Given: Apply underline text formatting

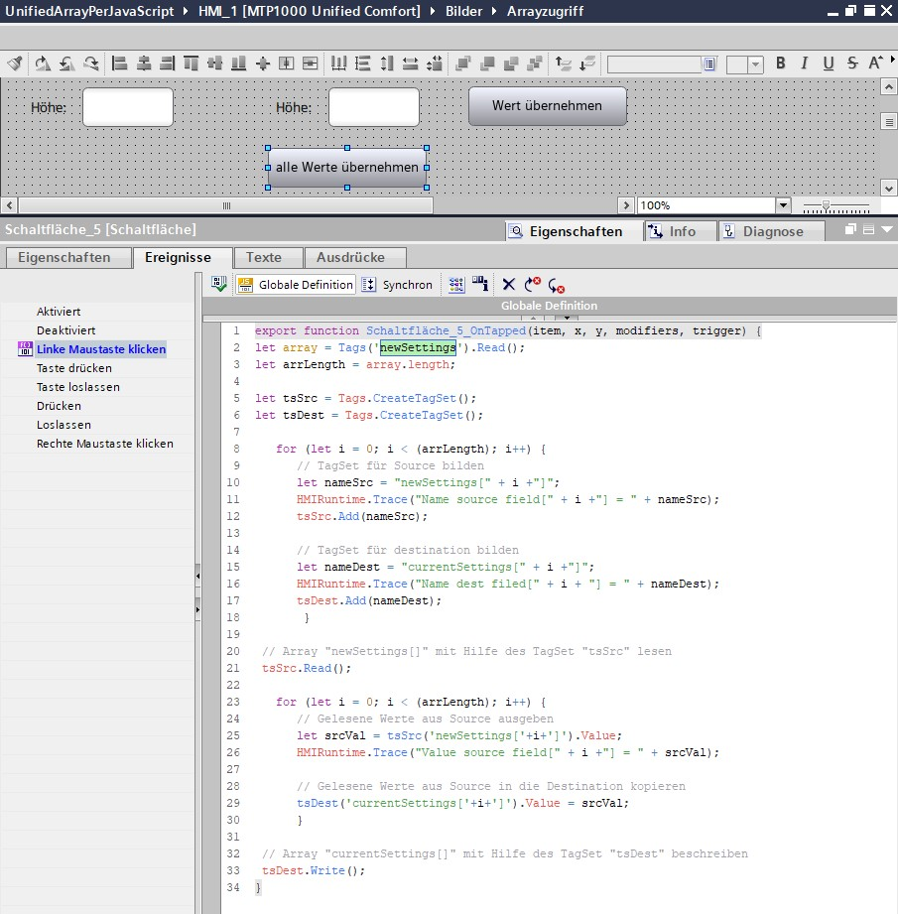Looking at the screenshot, I should pyautogui.click(x=829, y=64).
